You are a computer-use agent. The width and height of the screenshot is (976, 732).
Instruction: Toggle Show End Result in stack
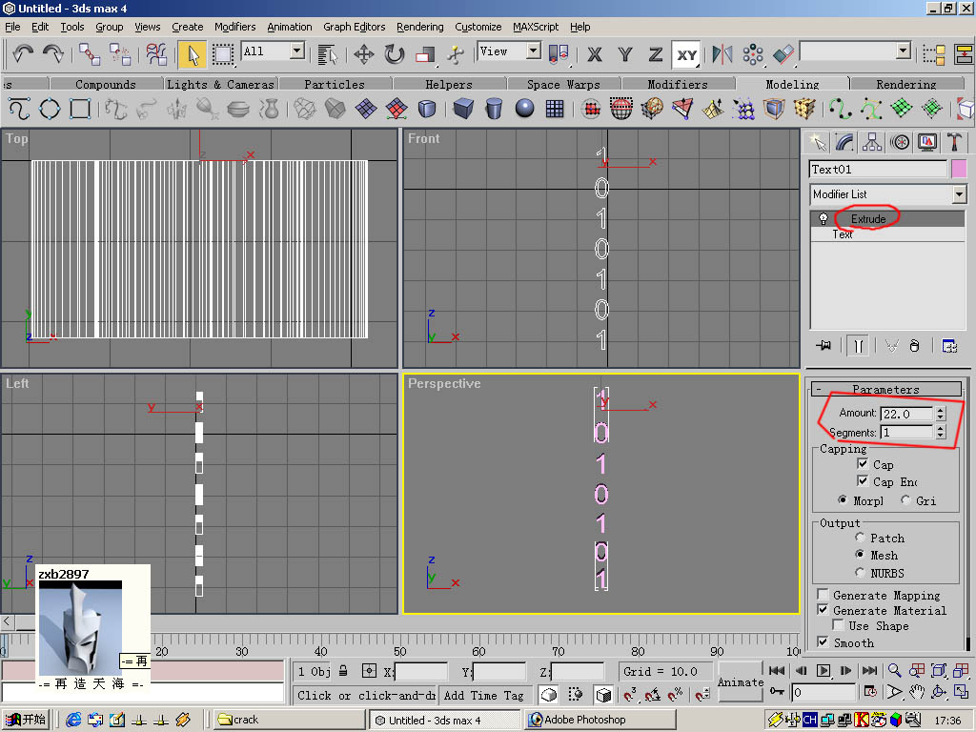(859, 345)
